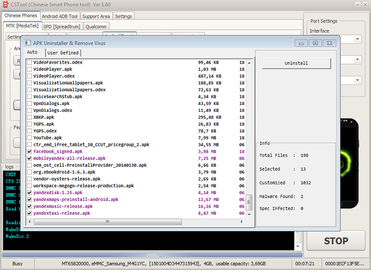Switch to the User Defined tab
This screenshot has width=371, height=270.
coord(63,53)
